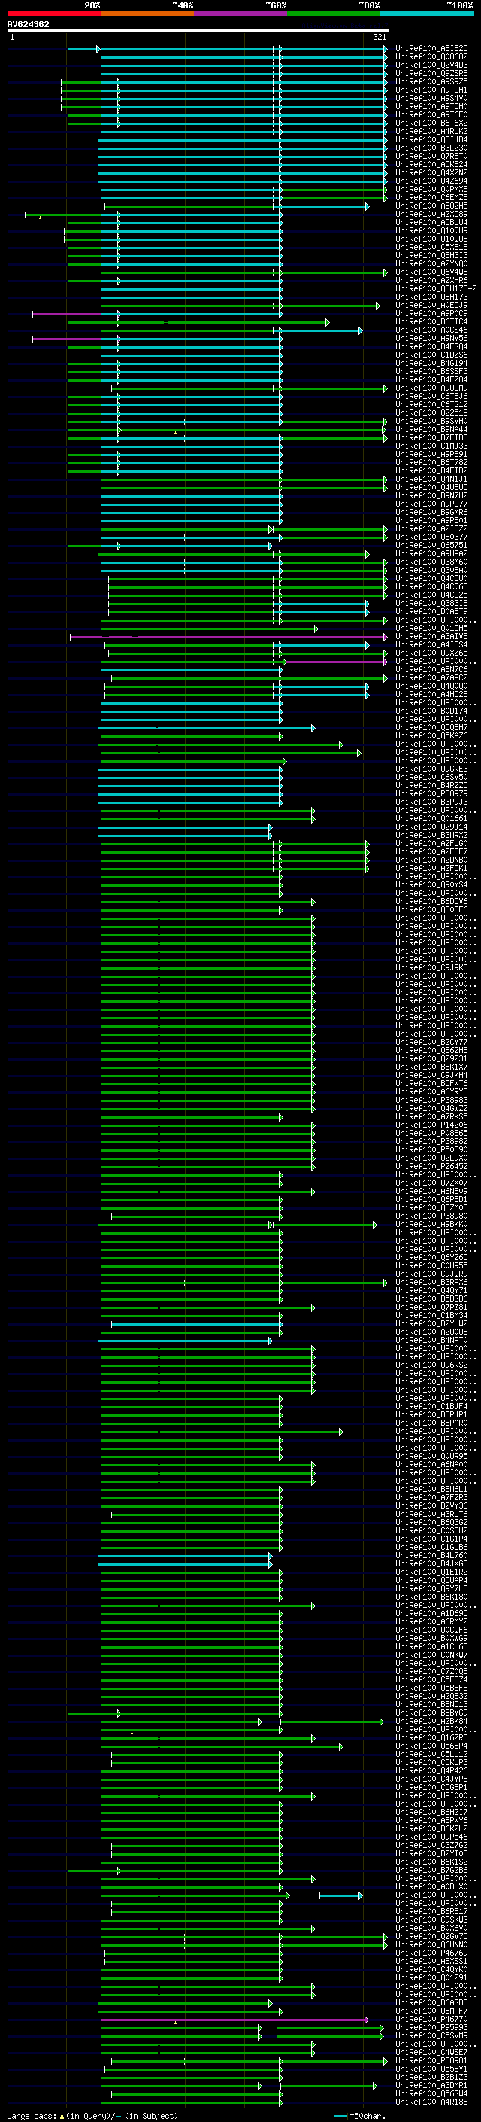Select the UniRef100_Q38M60 label

click(x=431, y=562)
